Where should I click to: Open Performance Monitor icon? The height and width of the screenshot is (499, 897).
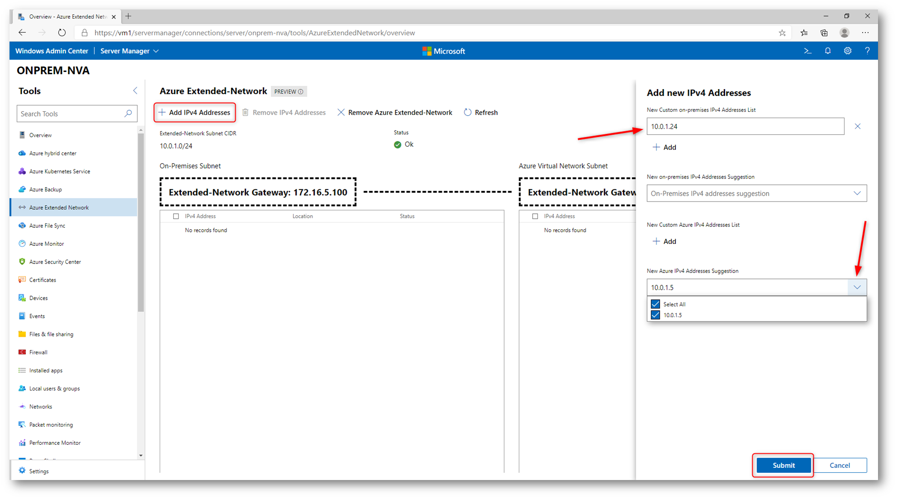click(x=22, y=442)
